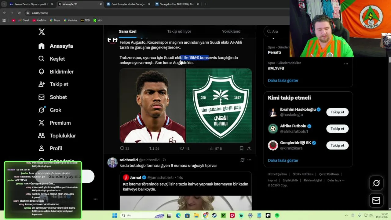Open Microsoft Edge from the taskbar
The height and width of the screenshot is (220, 391).
(x=178, y=215)
